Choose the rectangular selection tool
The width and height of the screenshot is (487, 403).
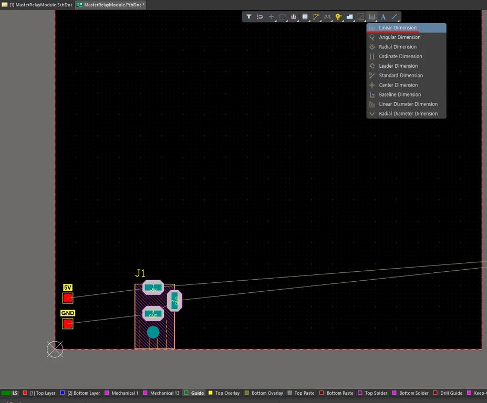282,17
